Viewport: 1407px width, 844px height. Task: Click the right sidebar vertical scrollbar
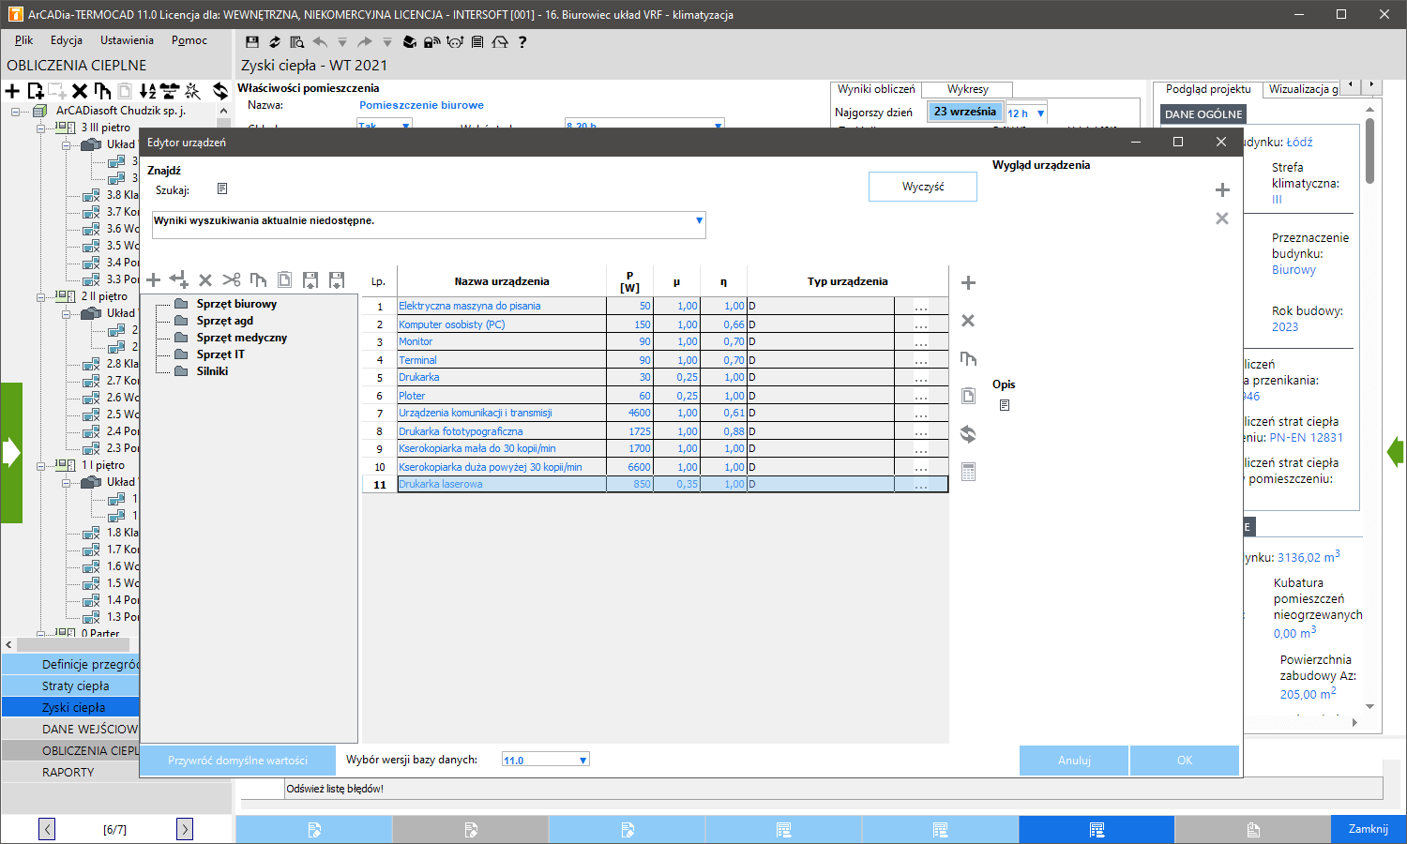[1370, 150]
